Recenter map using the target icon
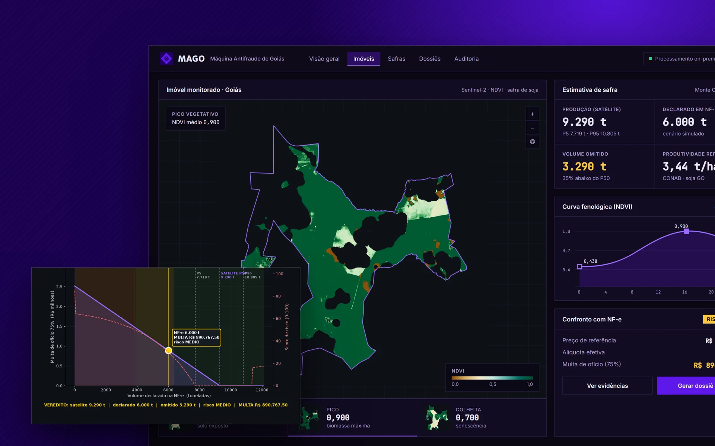Screen dimensions: 715x446 (x=532, y=142)
